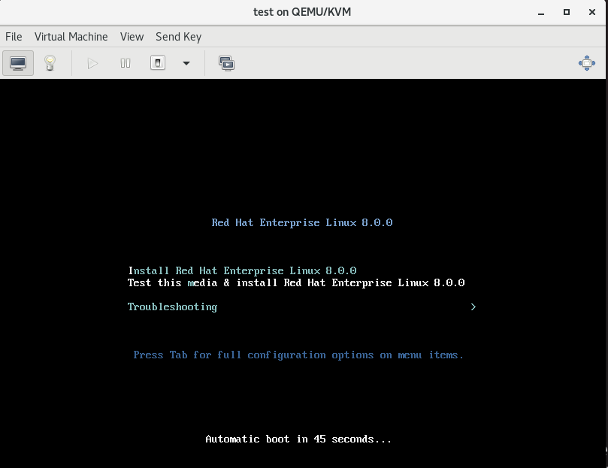Open the Send Key menu
Screen dimensions: 608x468
(x=178, y=37)
